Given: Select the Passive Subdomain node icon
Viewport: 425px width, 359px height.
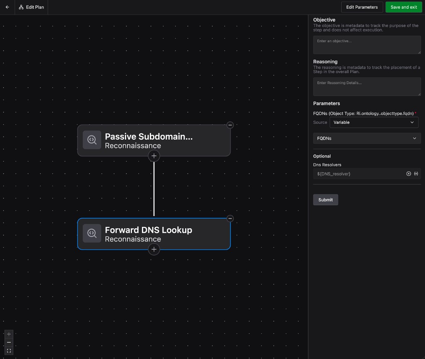Looking at the screenshot, I should (92, 140).
